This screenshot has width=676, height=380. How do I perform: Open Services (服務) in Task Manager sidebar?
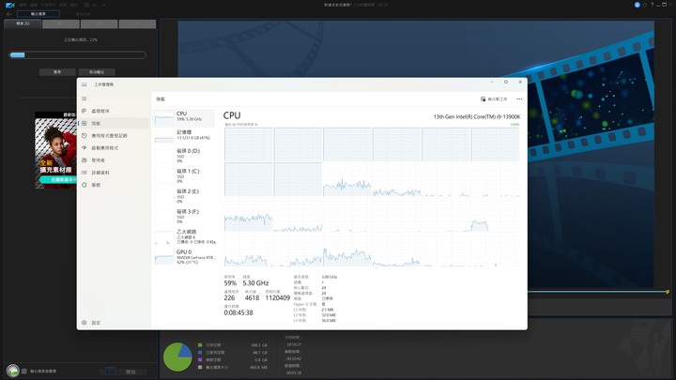(114, 185)
